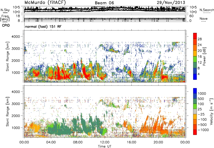Click the 1000 tick of the velocity panel axis
Image resolution: width=214 pixels, height=148 pixels.
click(16, 128)
